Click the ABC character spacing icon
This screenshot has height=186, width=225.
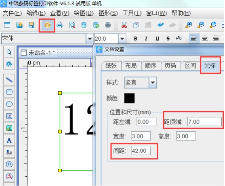pyautogui.click(x=179, y=39)
